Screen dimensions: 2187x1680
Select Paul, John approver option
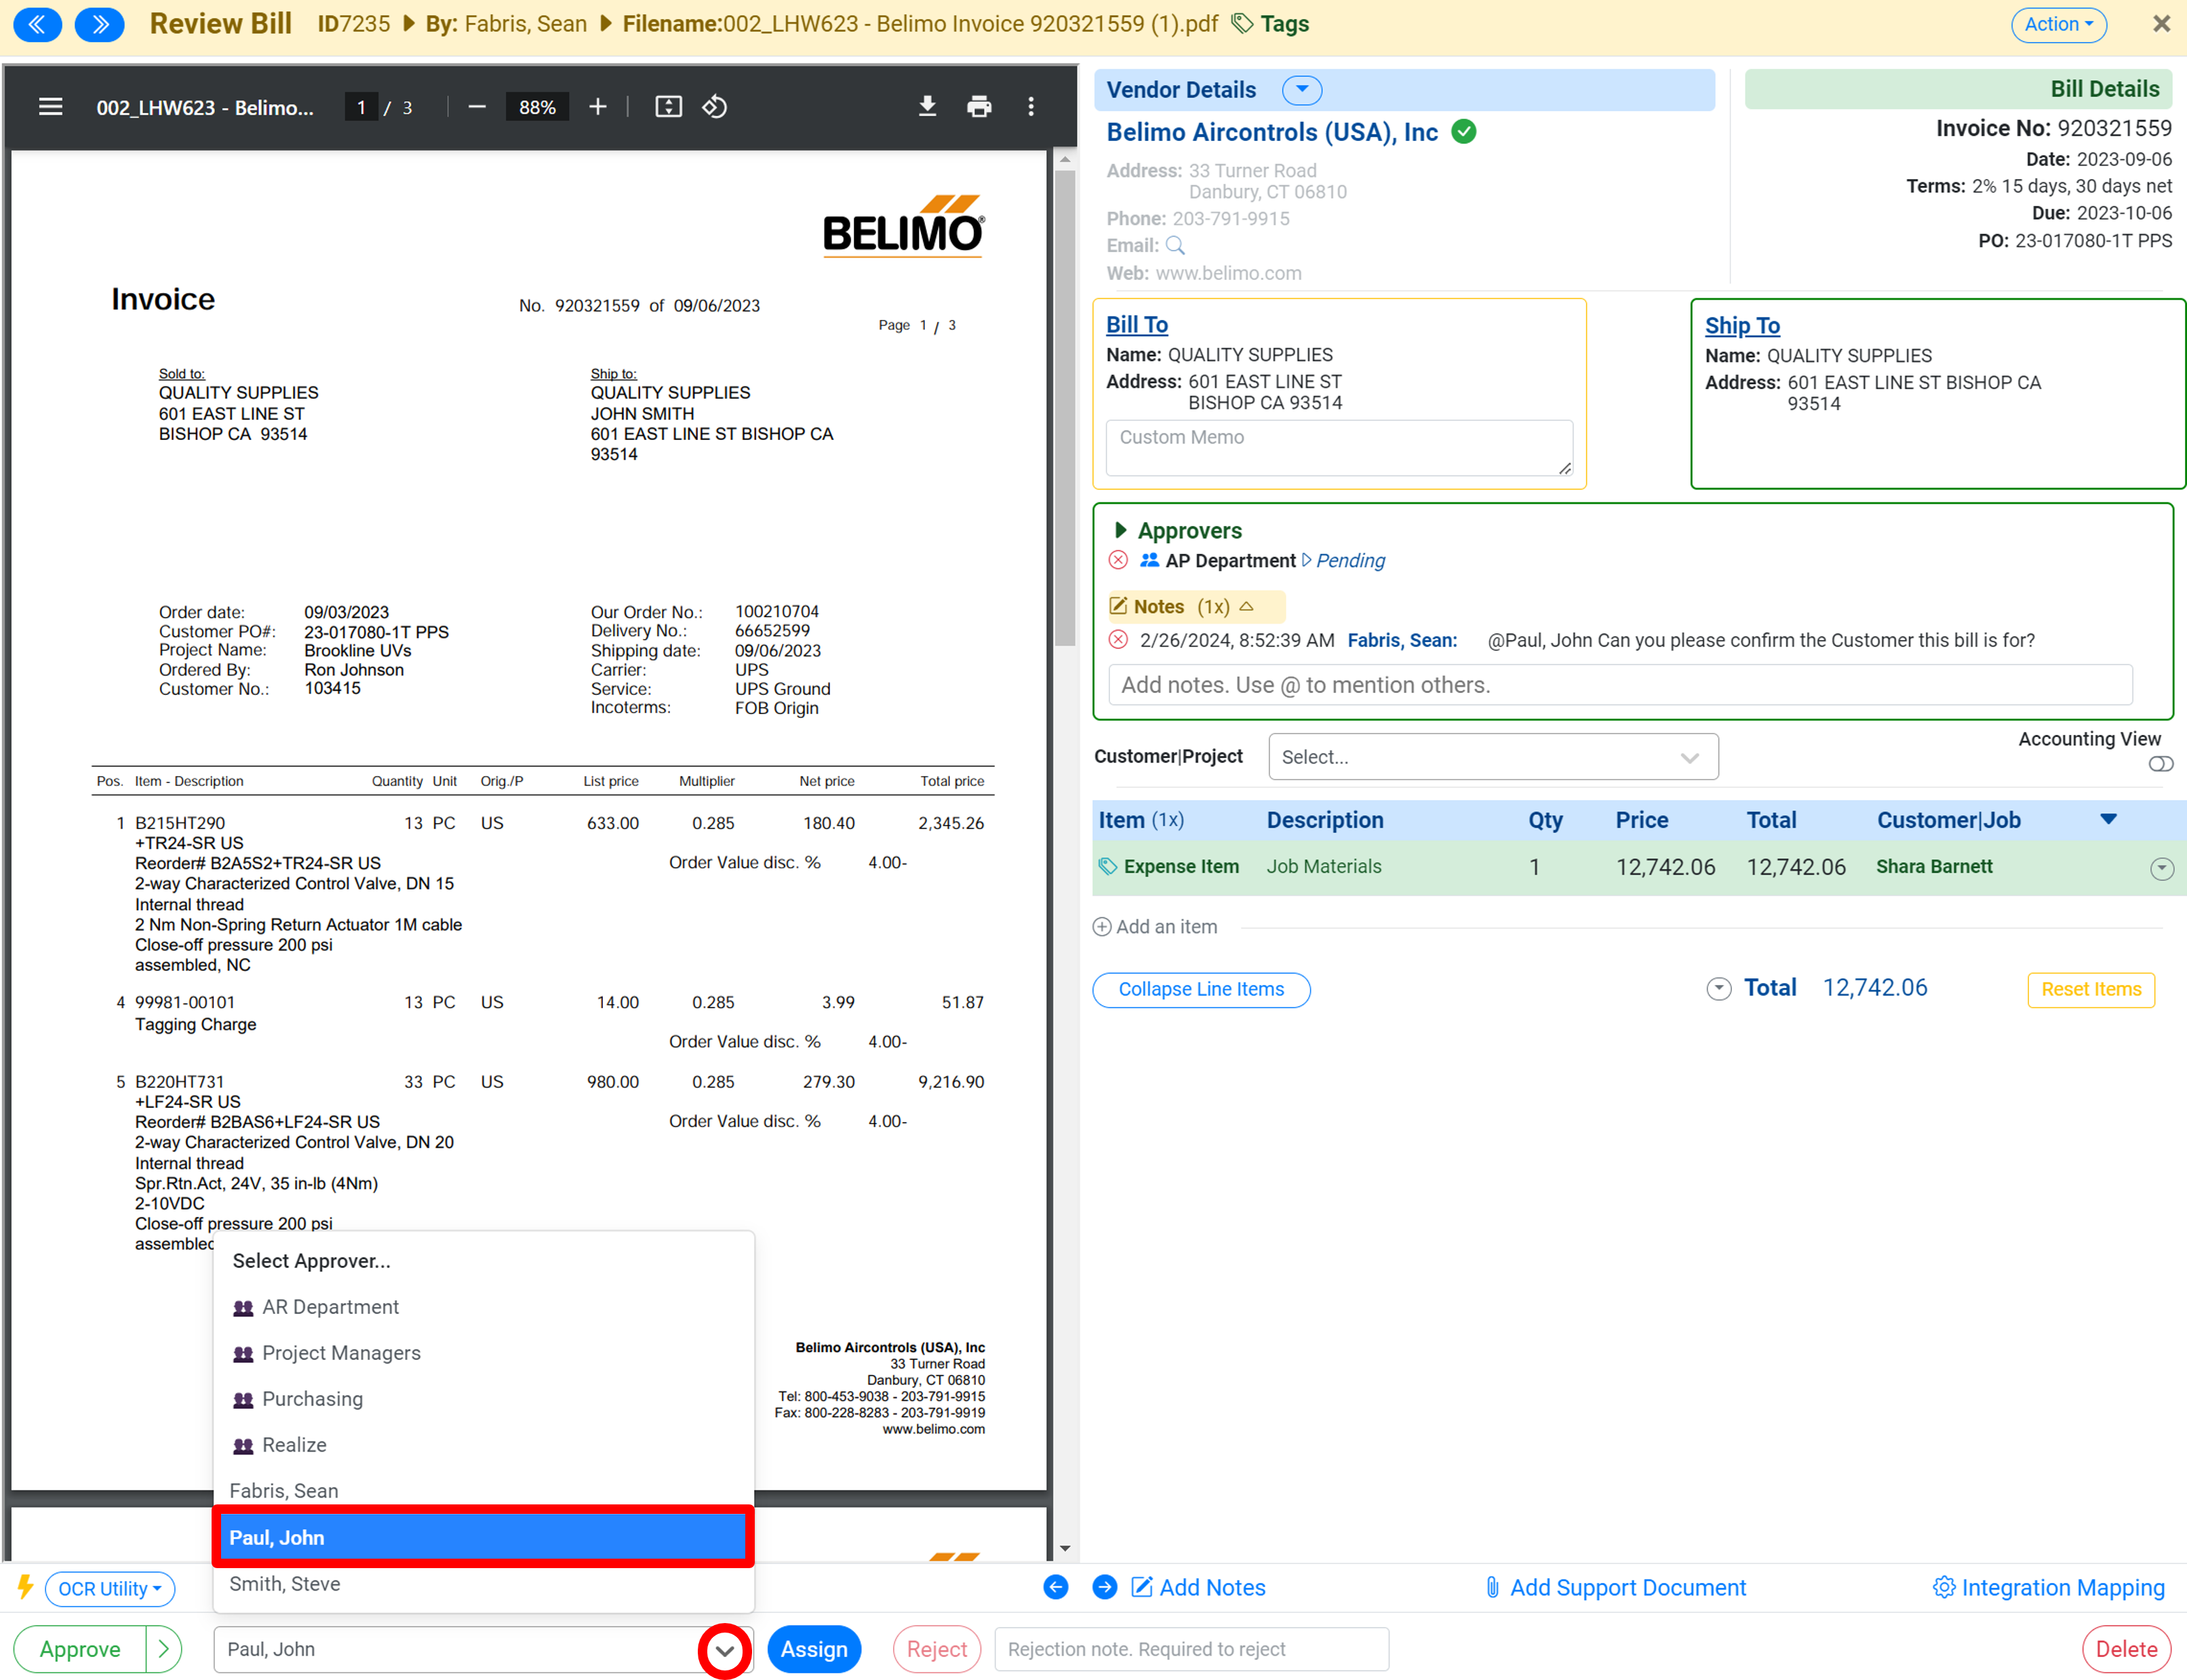(483, 1537)
